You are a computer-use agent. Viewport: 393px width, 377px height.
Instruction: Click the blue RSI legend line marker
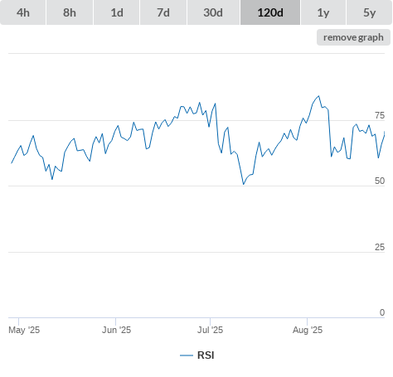click(x=187, y=355)
